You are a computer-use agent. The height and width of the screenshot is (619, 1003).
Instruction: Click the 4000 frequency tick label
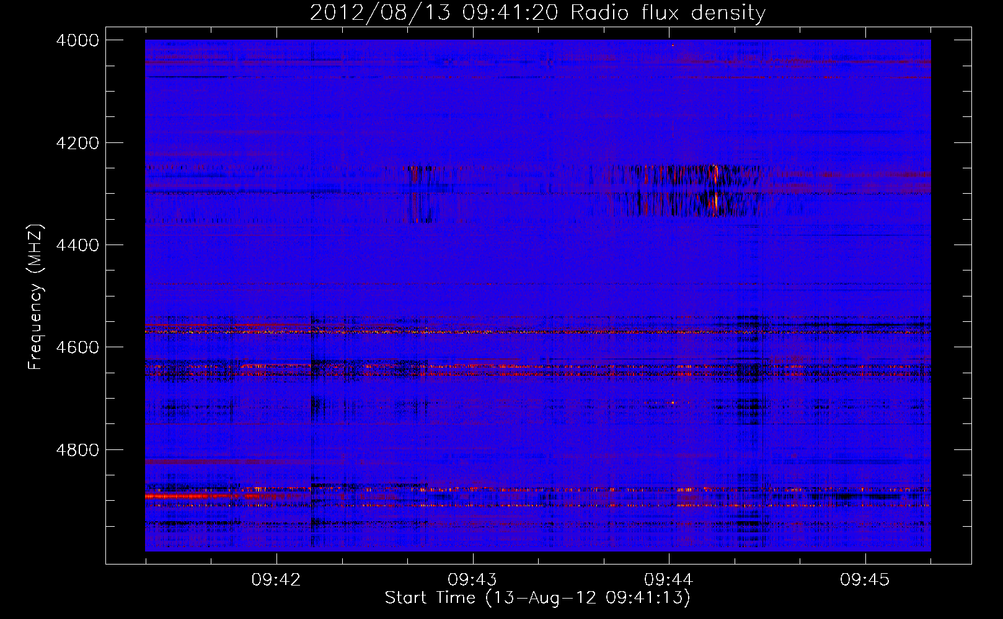coord(77,40)
